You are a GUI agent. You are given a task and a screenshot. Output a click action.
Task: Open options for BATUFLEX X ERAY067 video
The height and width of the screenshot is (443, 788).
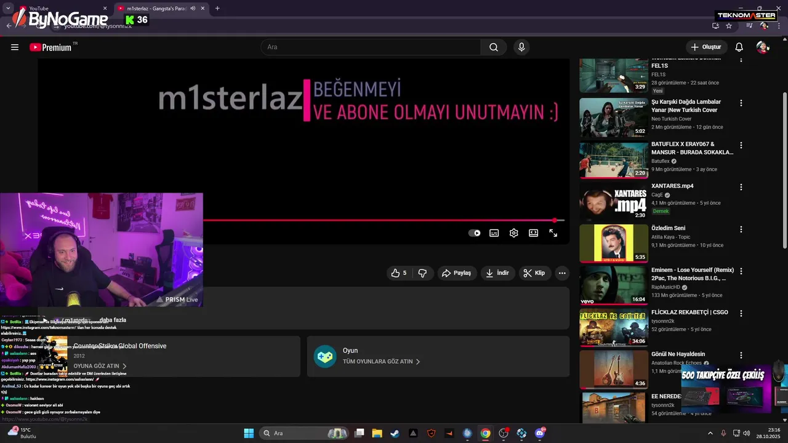(x=741, y=145)
